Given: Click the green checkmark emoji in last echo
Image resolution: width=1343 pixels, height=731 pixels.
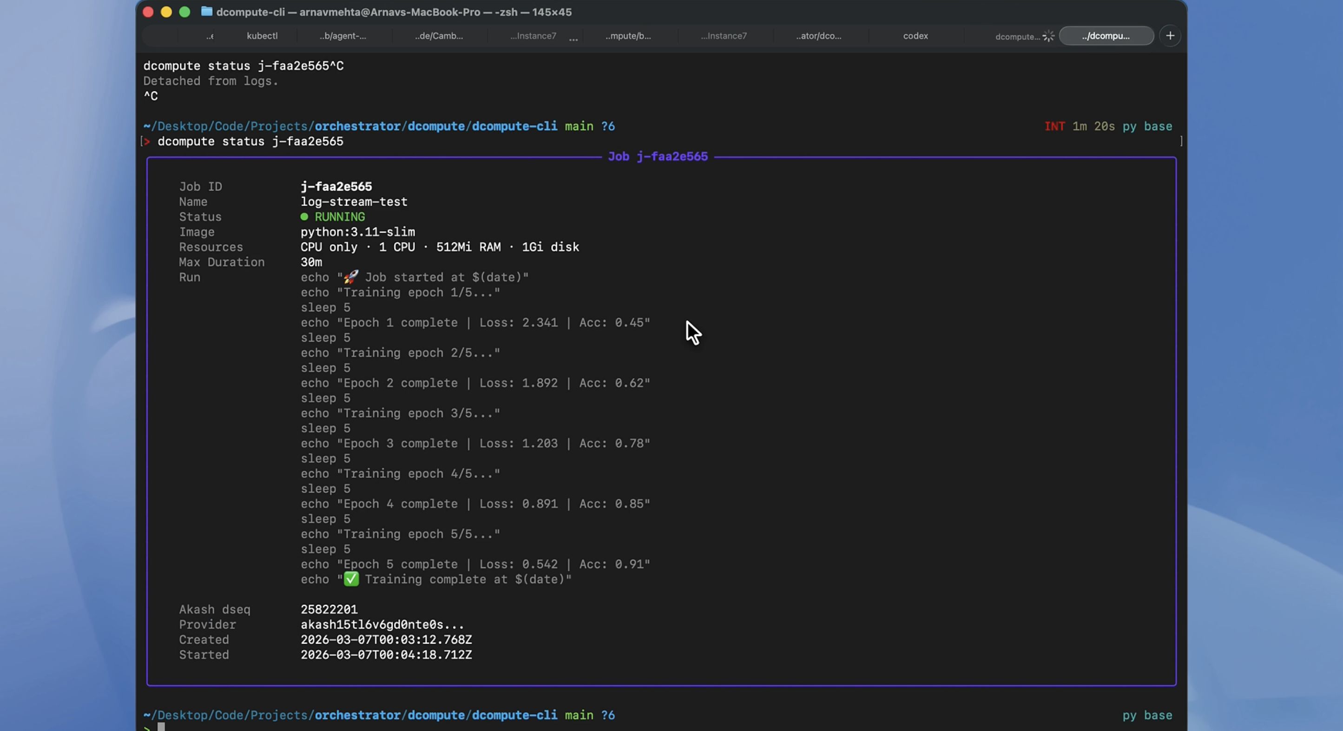Looking at the screenshot, I should (x=351, y=578).
